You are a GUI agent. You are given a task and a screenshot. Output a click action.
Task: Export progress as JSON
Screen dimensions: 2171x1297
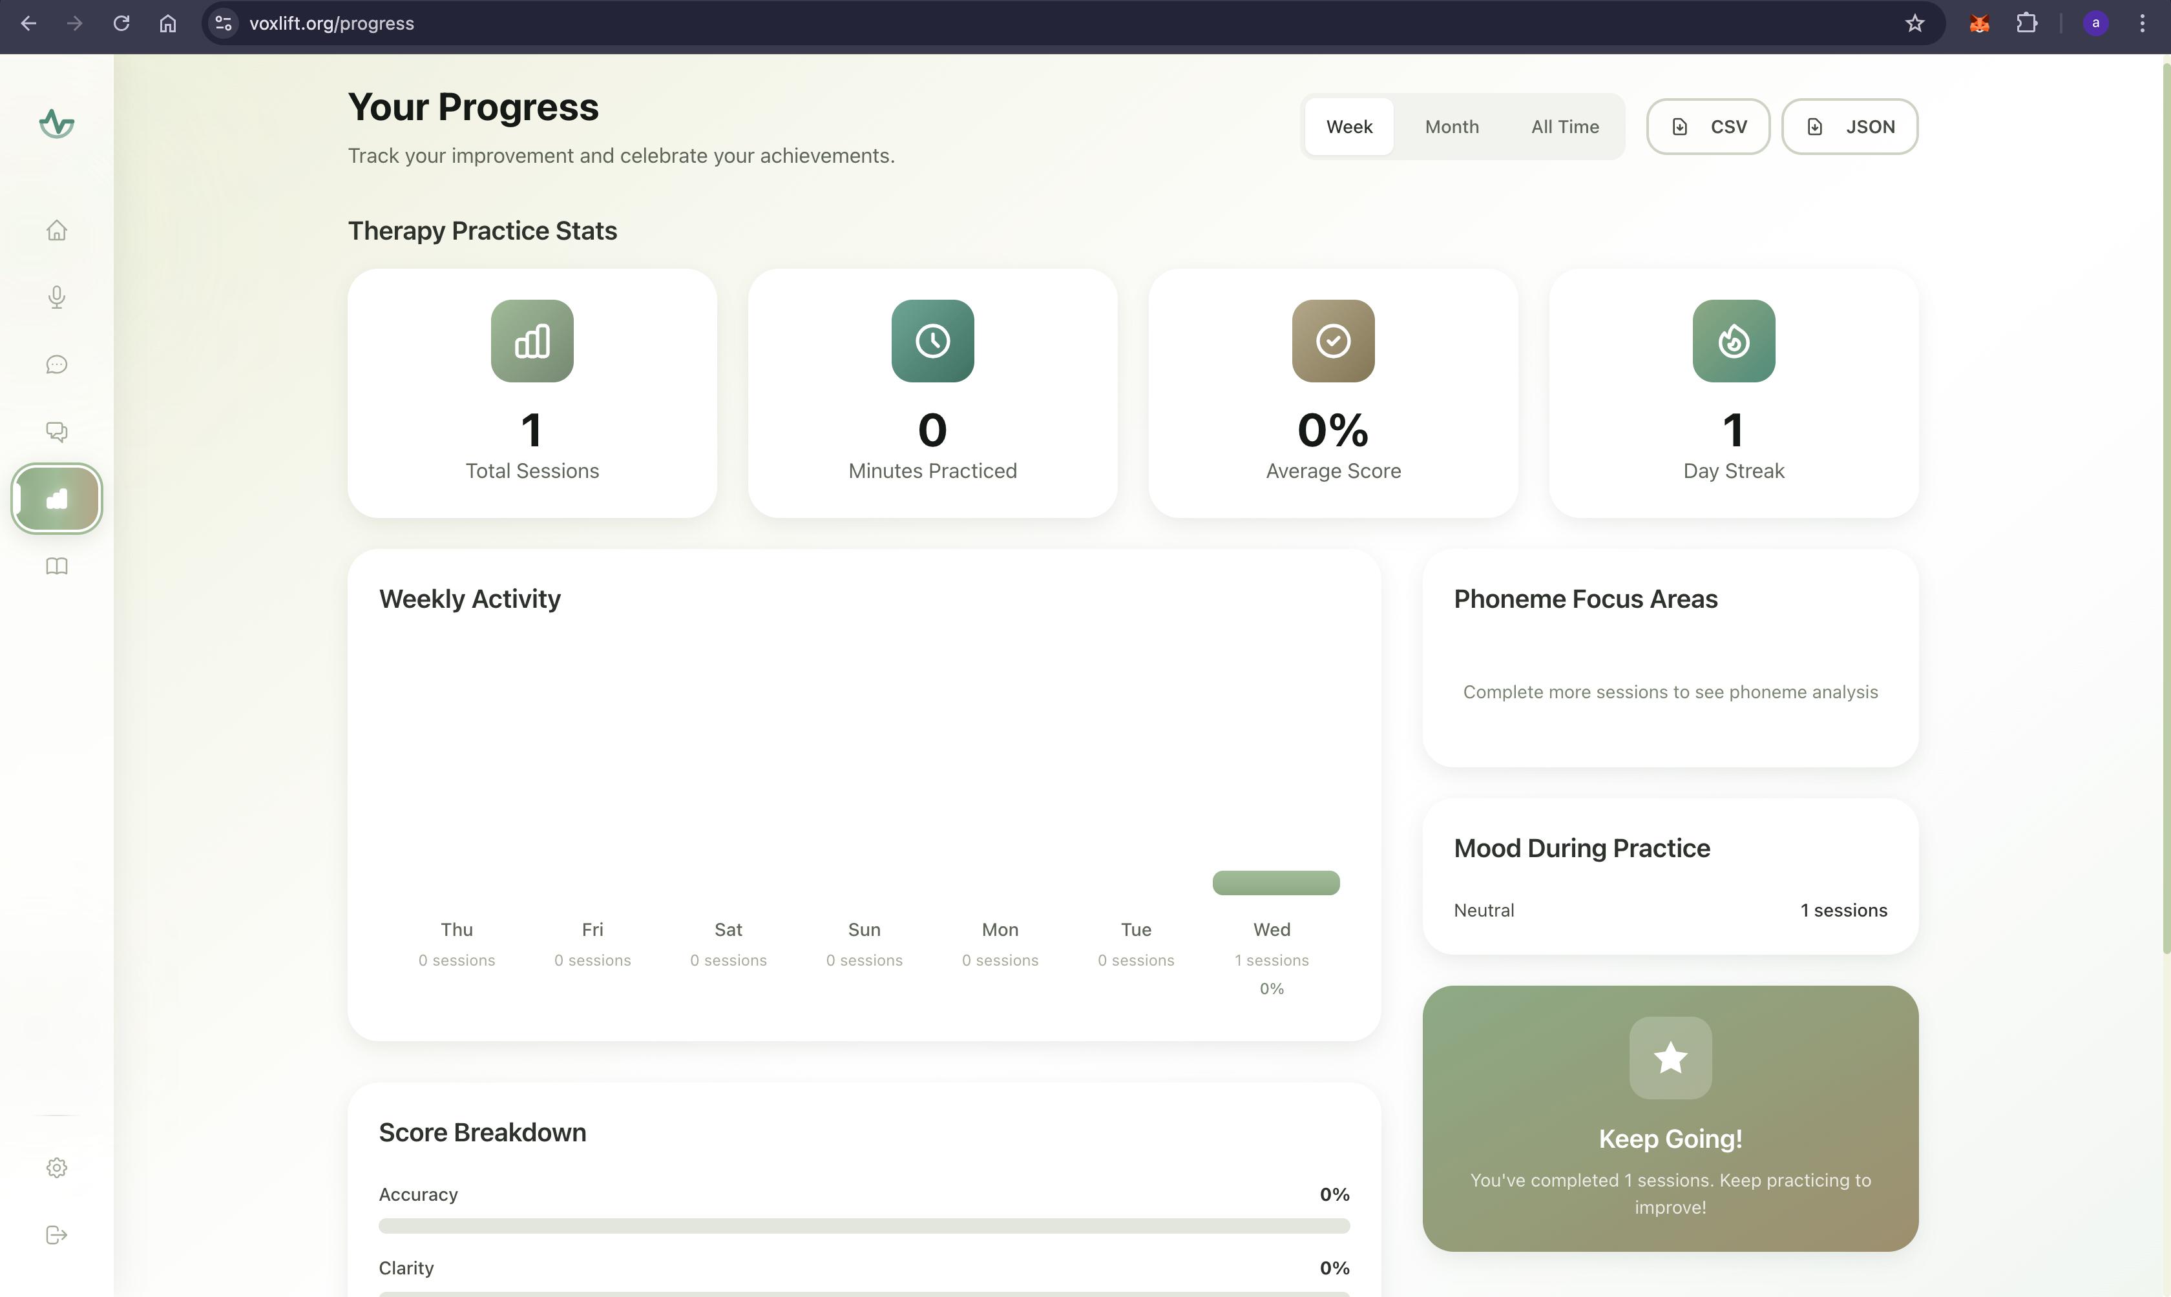pyautogui.click(x=1849, y=127)
